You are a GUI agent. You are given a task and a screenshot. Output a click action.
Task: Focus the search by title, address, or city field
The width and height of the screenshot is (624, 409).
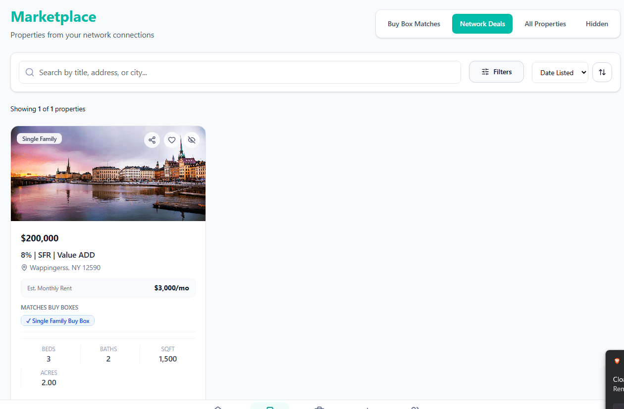(x=240, y=72)
